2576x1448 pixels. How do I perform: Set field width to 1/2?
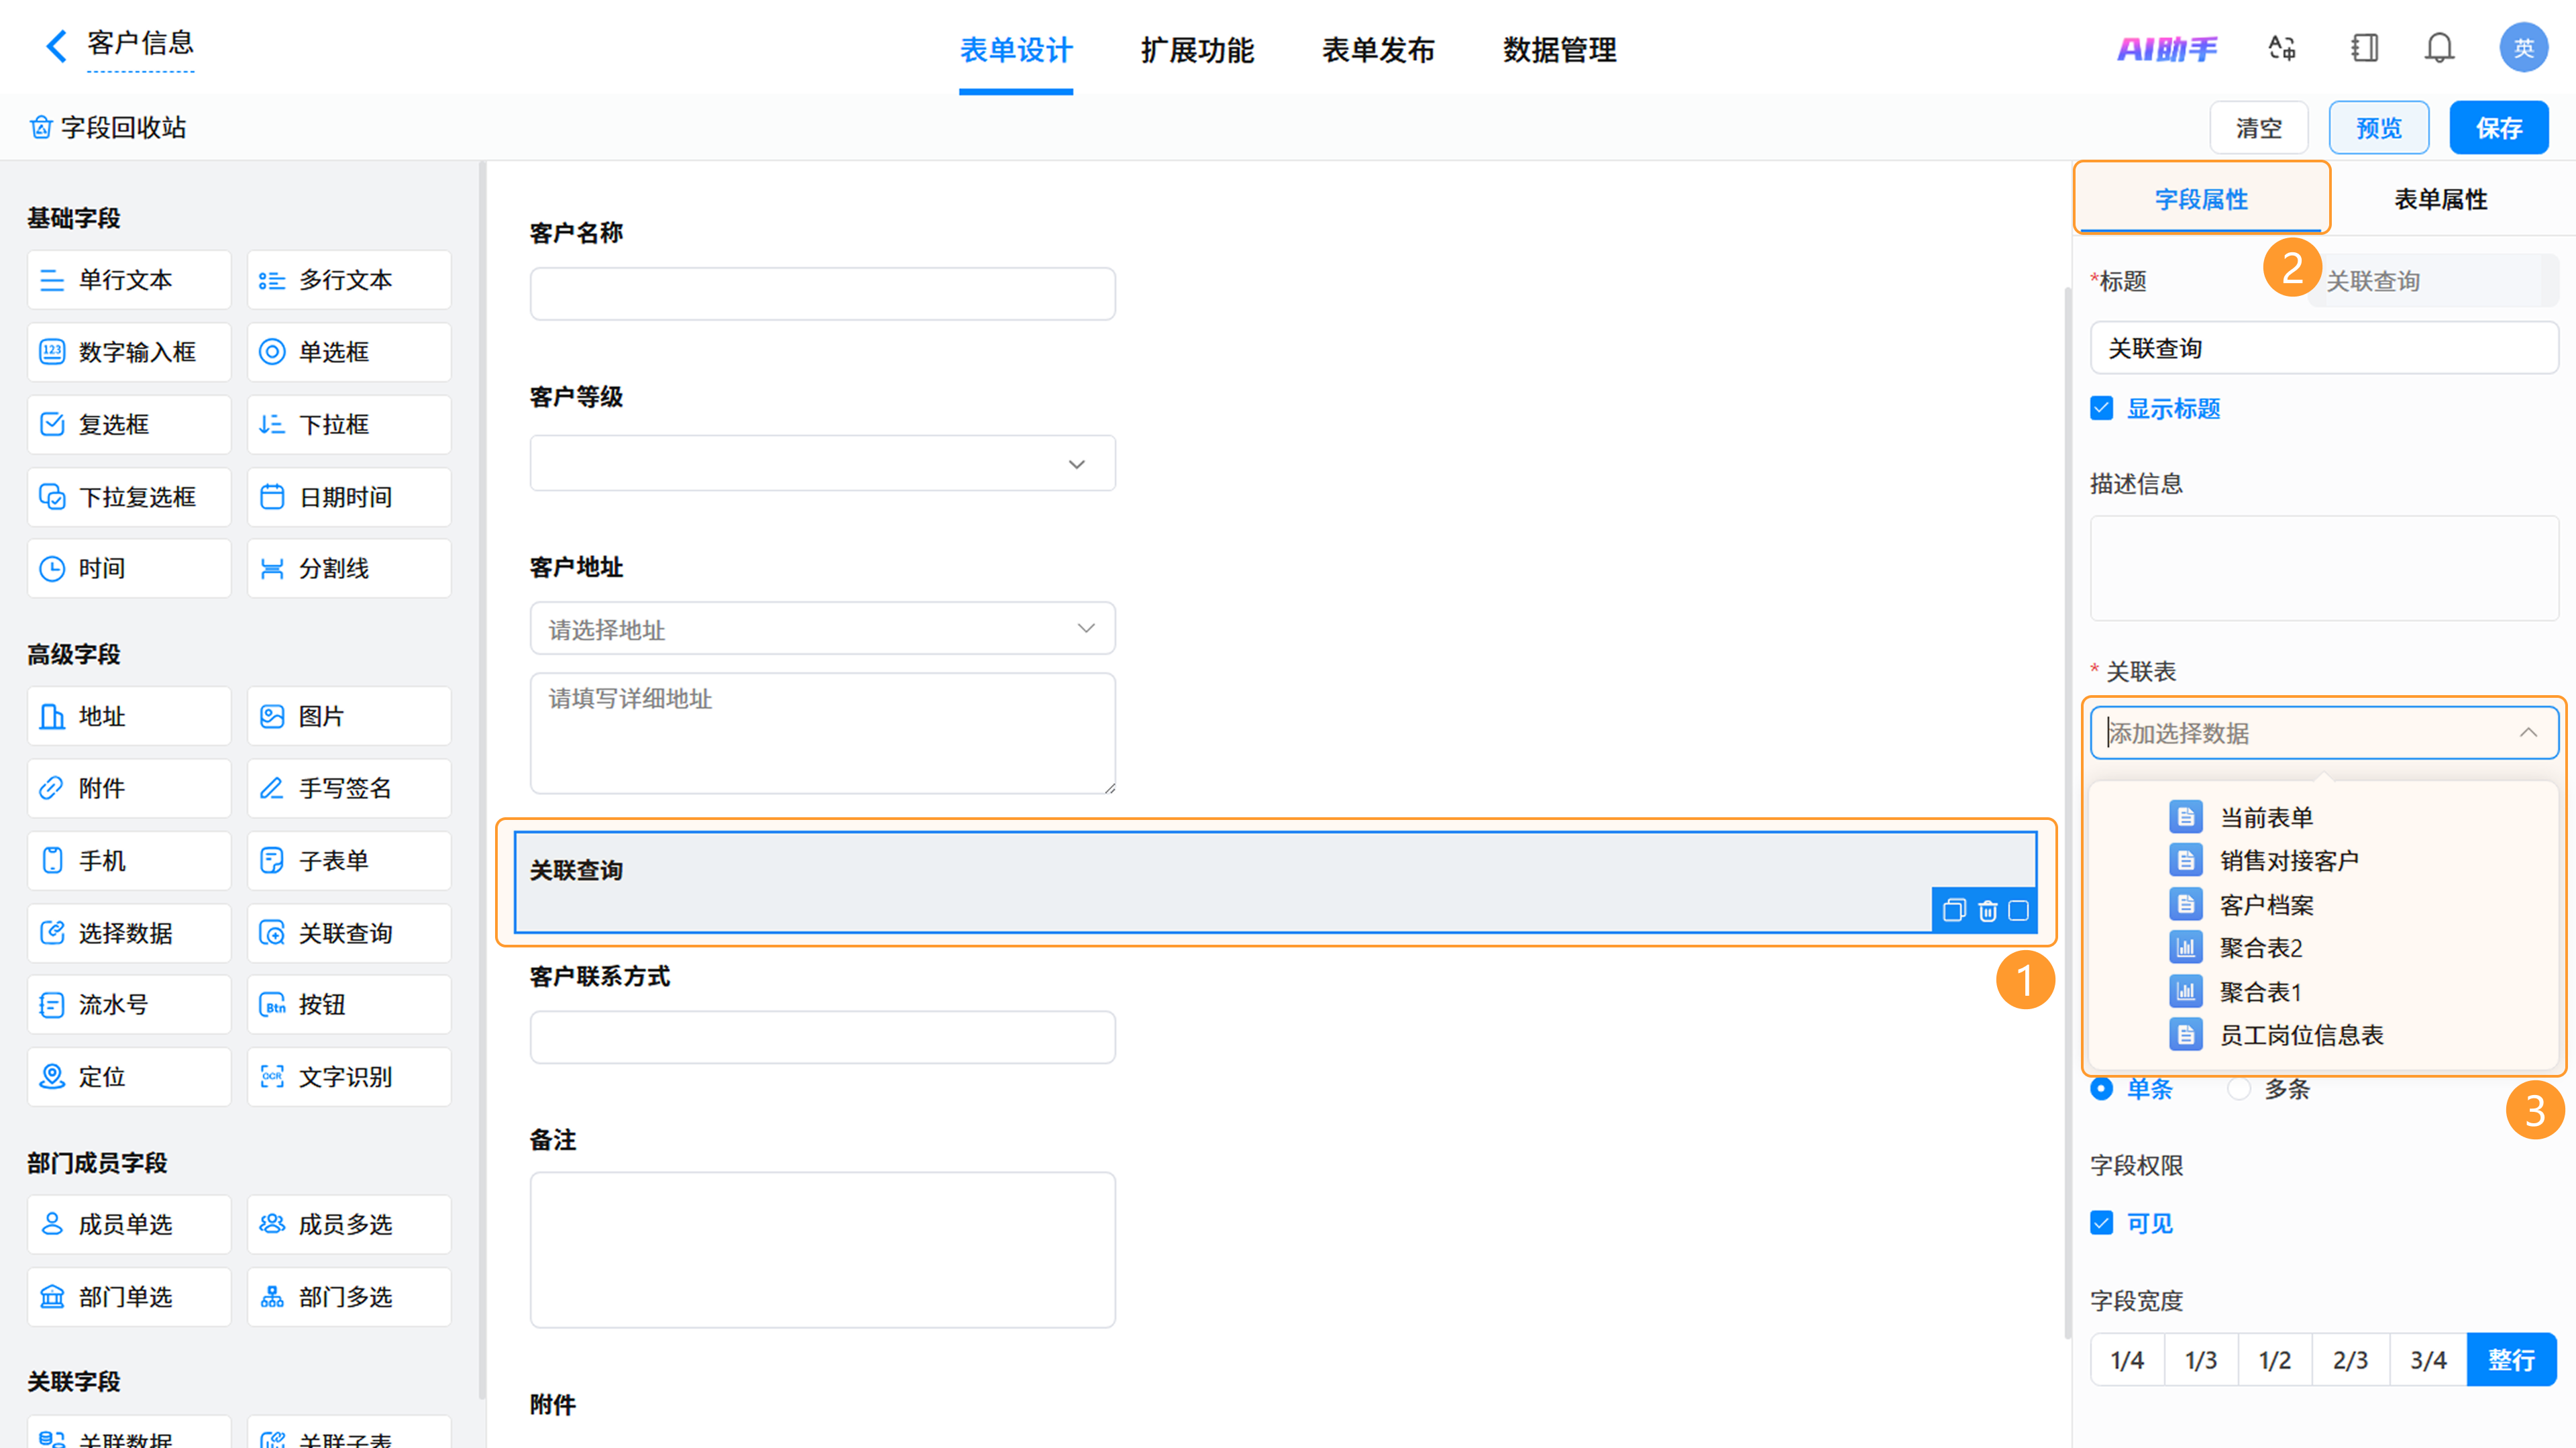point(2275,1360)
